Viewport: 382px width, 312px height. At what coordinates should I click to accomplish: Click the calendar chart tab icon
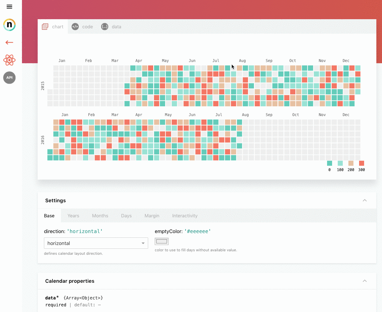(x=45, y=27)
